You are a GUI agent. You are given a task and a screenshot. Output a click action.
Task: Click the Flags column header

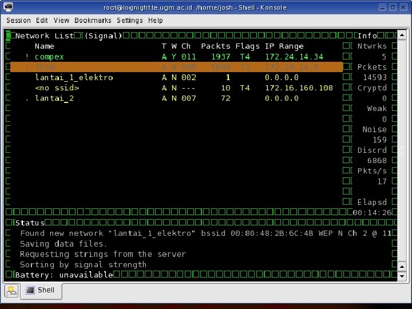[x=247, y=46]
